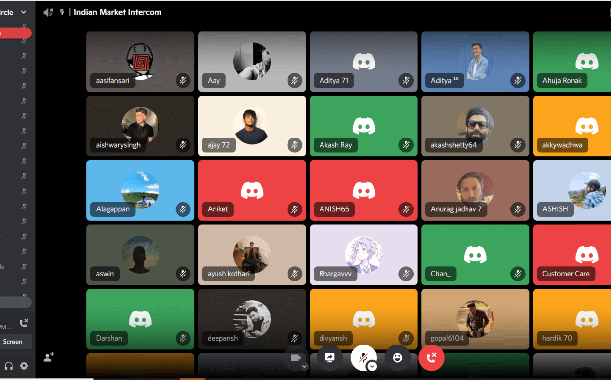Click the stage microphone emoji before channel title
This screenshot has height=380, width=611.
[x=62, y=12]
